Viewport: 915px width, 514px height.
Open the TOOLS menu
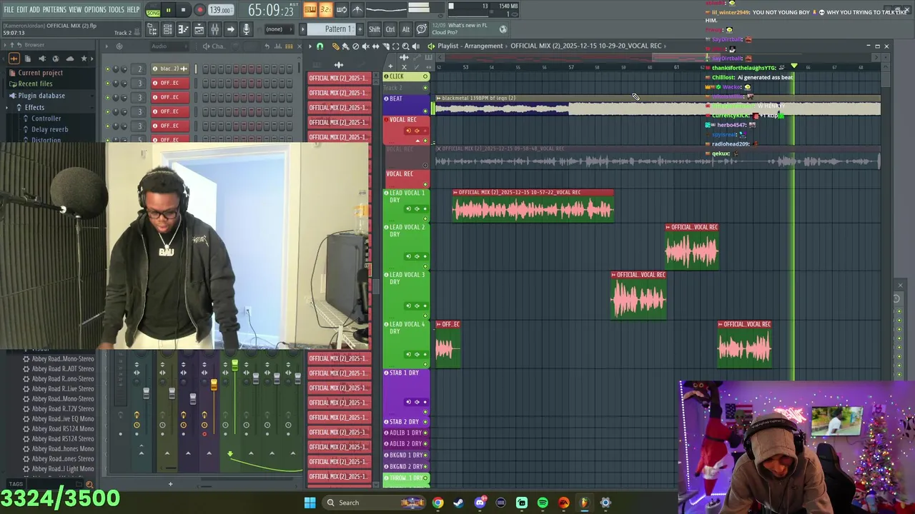(x=116, y=10)
